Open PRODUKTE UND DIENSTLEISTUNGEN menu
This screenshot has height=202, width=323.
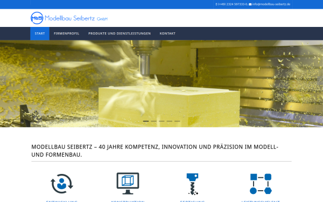pyautogui.click(x=120, y=33)
